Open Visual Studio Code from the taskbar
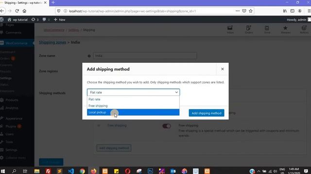Screen dimensions: 311x174 pyautogui.click(x=71, y=171)
